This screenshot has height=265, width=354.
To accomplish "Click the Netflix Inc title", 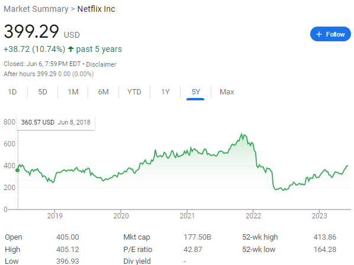I will [x=96, y=9].
